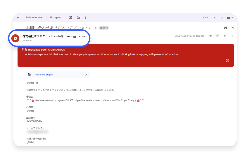Image resolution: width=250 pixels, height=160 pixels.
Task: Mark the email as unread
Action: [x=70, y=18]
